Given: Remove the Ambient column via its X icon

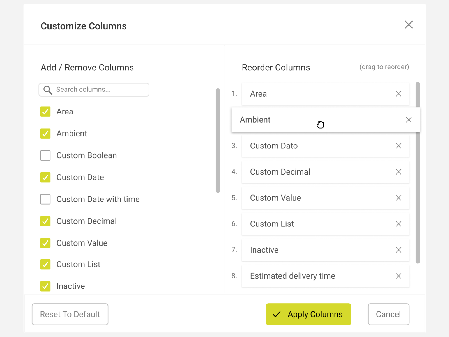Looking at the screenshot, I should (x=409, y=120).
